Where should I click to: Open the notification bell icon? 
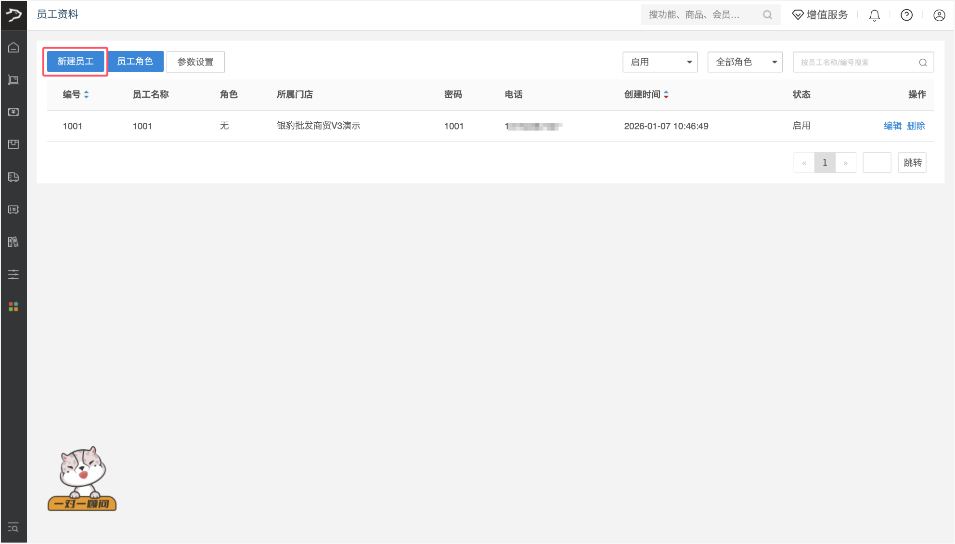(874, 15)
